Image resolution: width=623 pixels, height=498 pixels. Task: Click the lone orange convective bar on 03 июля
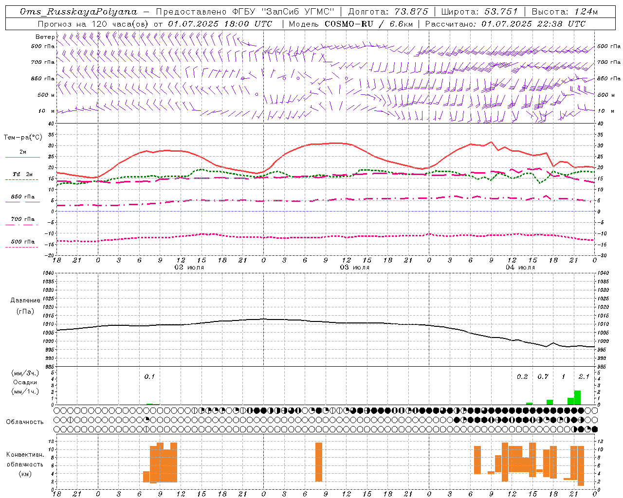(x=319, y=462)
